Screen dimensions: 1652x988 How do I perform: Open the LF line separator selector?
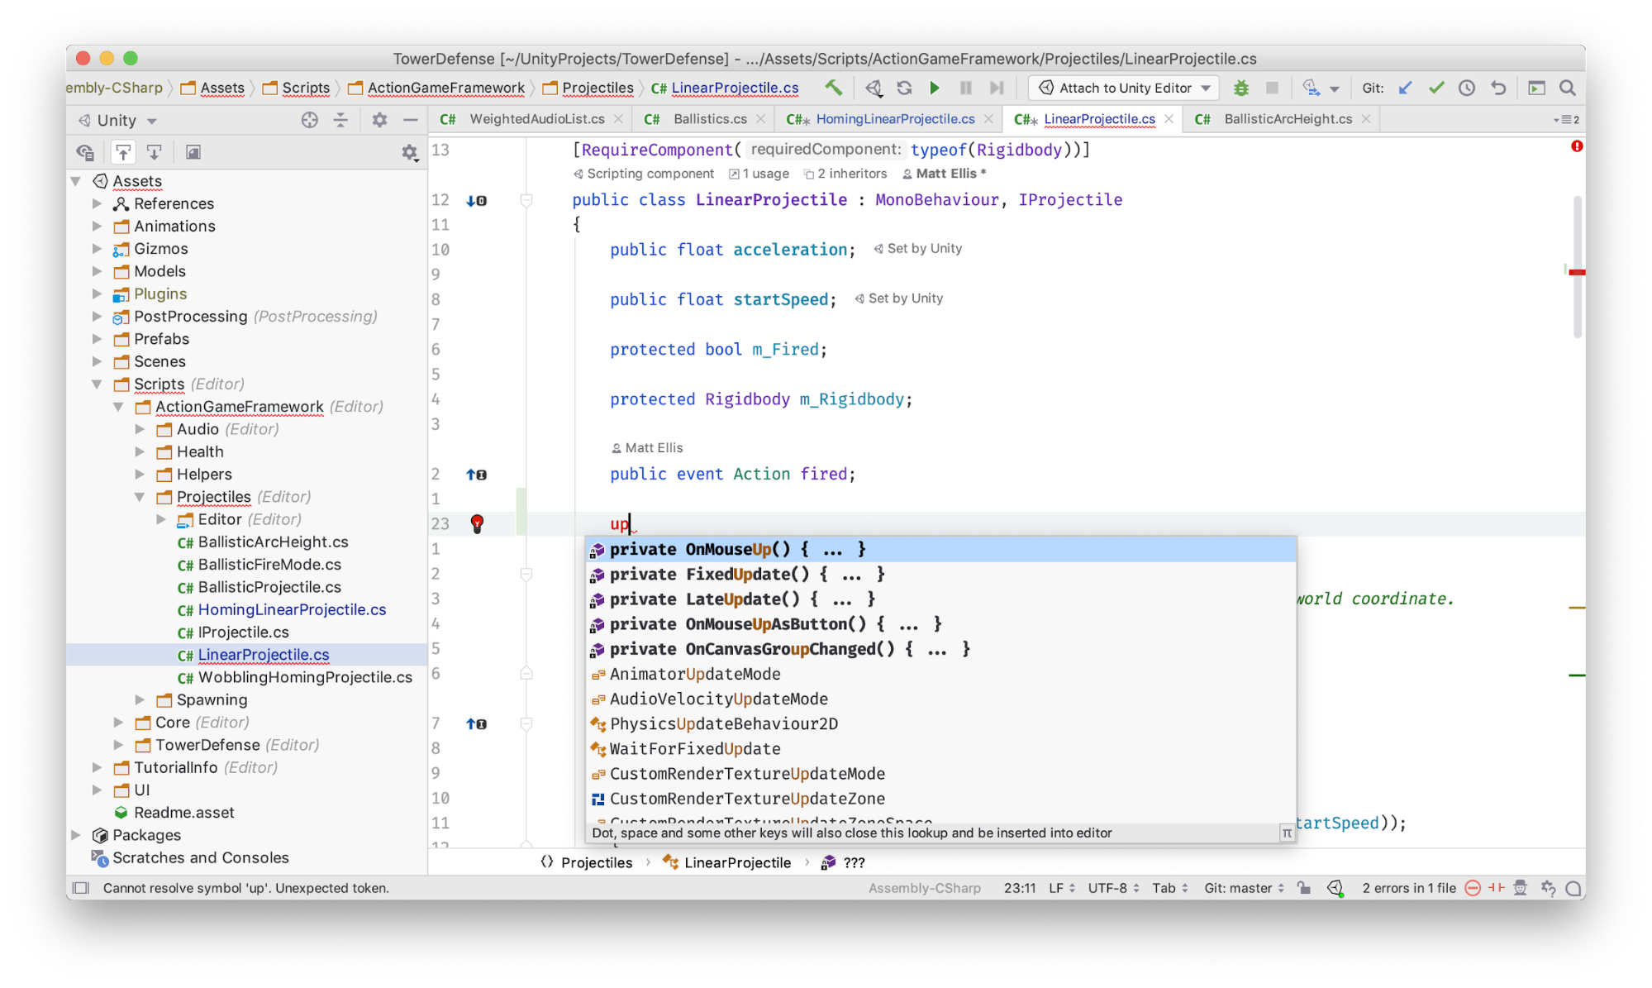click(1062, 888)
